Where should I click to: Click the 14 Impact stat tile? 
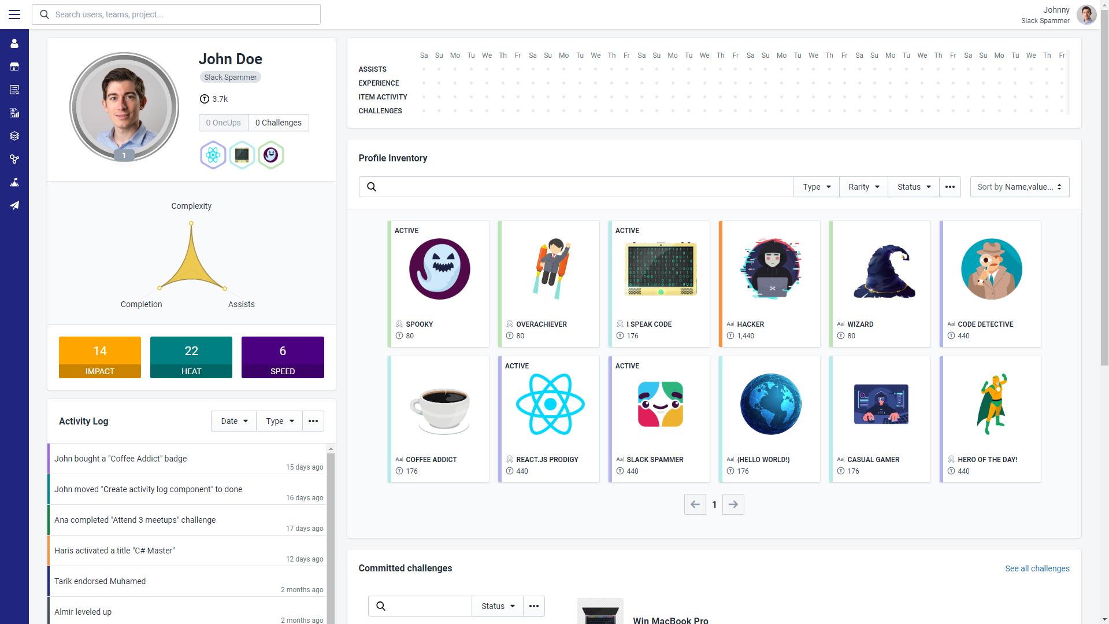tap(100, 357)
